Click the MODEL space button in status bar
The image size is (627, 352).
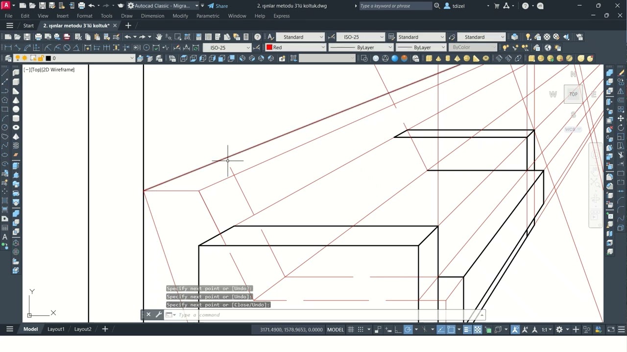click(336, 330)
